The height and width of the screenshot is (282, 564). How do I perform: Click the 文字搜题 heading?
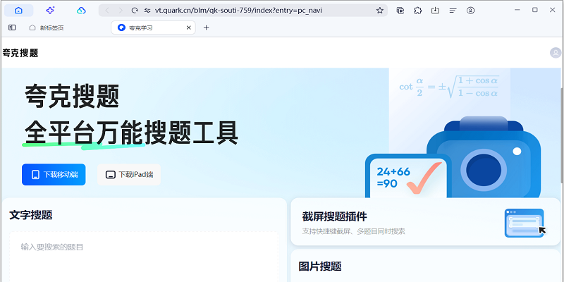[x=31, y=216]
